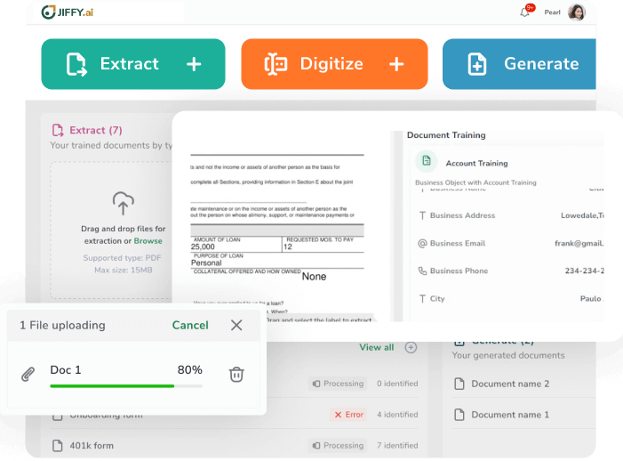The height and width of the screenshot is (461, 623).
Task: Click the plus on the Digitize card
Action: (x=396, y=64)
